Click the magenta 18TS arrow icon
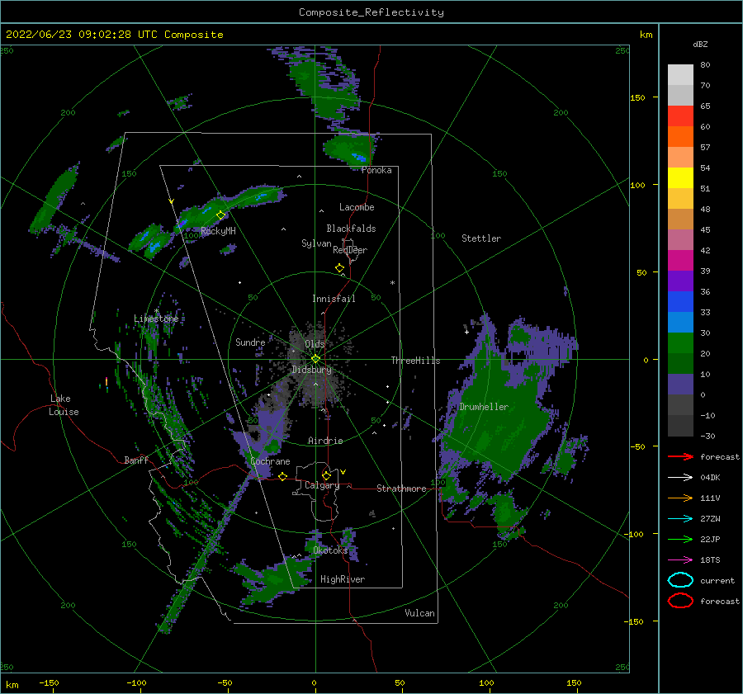 click(x=680, y=560)
